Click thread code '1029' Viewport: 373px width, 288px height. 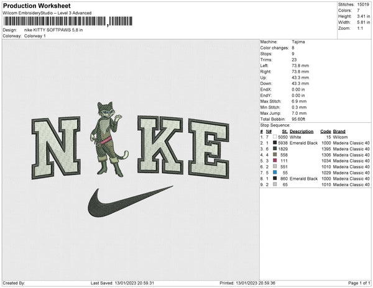[x=326, y=173]
